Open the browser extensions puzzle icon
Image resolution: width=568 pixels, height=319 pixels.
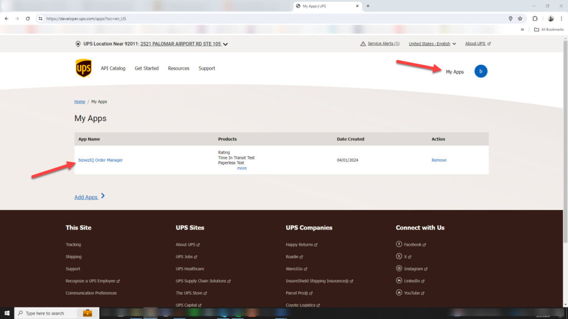[x=535, y=18]
